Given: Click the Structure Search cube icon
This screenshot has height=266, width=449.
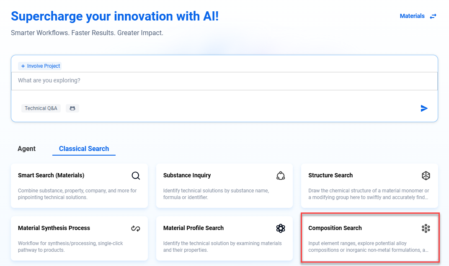Looking at the screenshot, I should click(x=426, y=176).
